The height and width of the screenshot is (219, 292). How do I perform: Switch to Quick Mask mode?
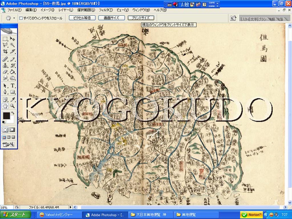click(12, 129)
